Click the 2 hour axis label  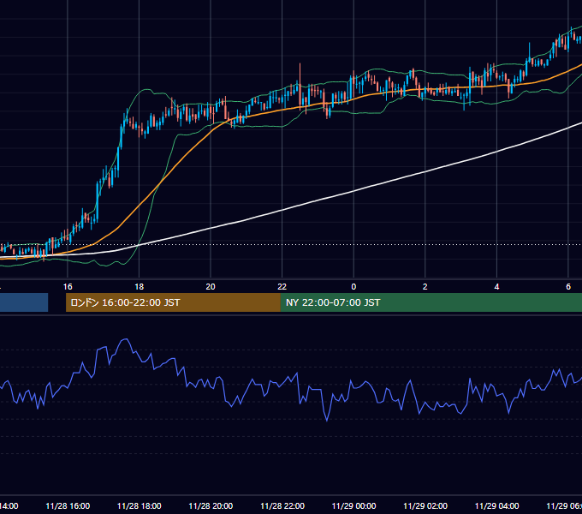pyautogui.click(x=425, y=286)
